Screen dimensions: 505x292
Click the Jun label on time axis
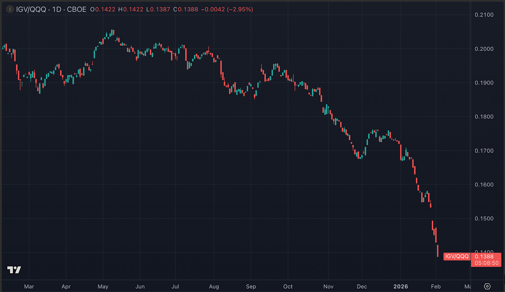point(140,286)
